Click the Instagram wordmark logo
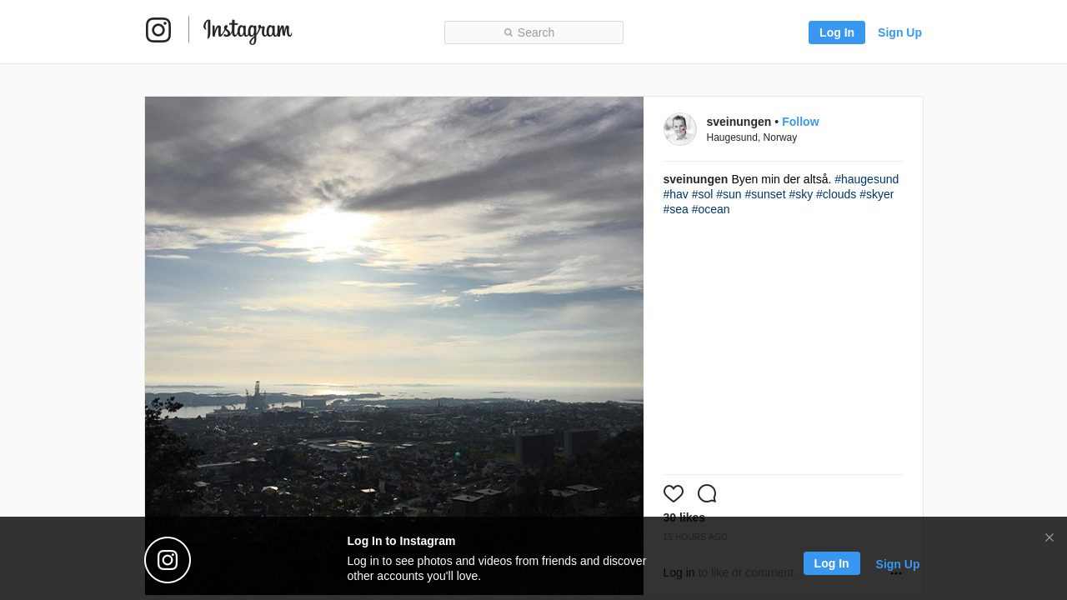Viewport: 1067px width, 600px height. [x=248, y=31]
